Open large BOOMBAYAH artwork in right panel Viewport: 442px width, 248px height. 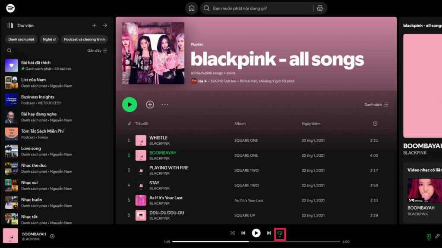[x=423, y=86]
